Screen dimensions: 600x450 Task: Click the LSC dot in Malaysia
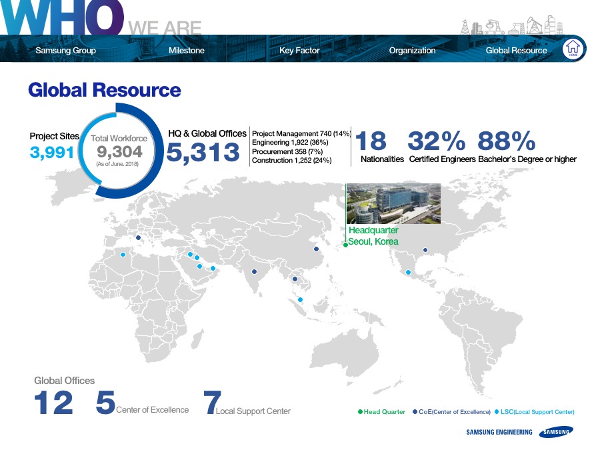(300, 299)
